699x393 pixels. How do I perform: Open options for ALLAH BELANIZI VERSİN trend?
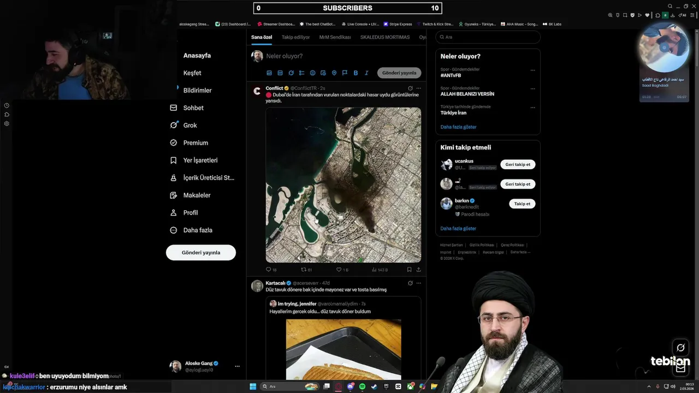(533, 89)
